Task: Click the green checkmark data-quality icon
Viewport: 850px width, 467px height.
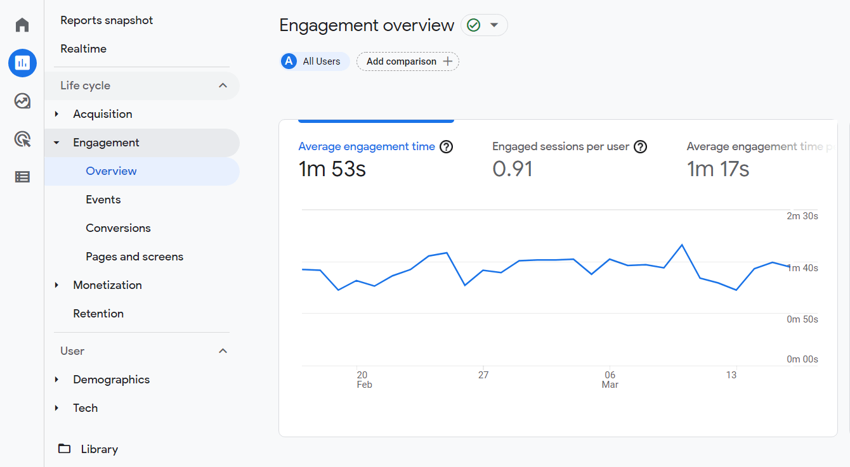Action: pyautogui.click(x=473, y=25)
